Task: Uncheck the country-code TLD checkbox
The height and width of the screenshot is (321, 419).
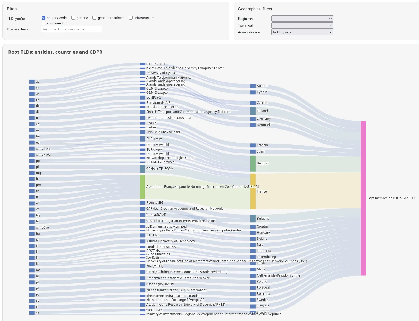Action: (x=43, y=18)
